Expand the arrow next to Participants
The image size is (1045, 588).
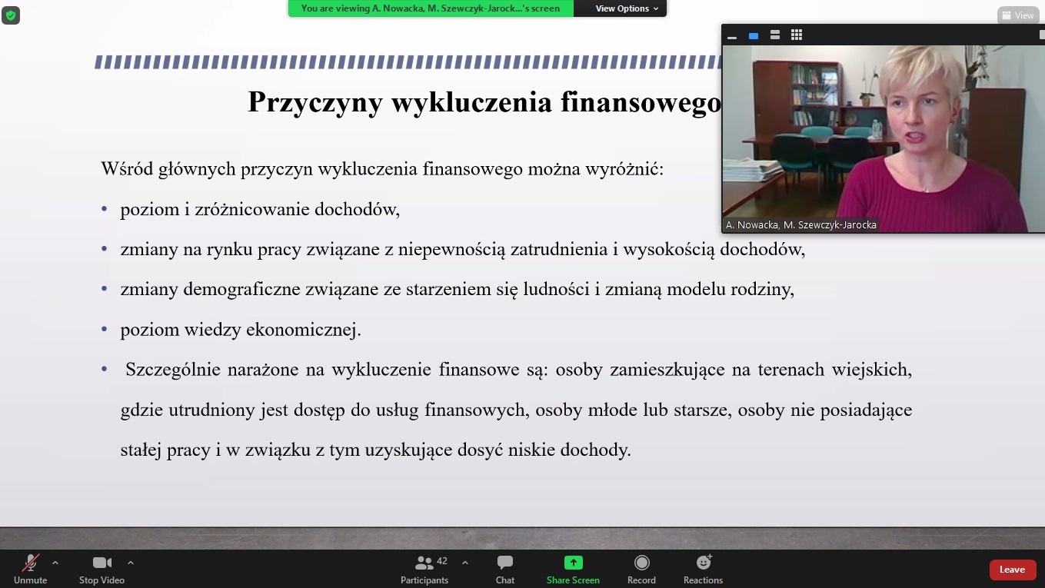pos(465,563)
